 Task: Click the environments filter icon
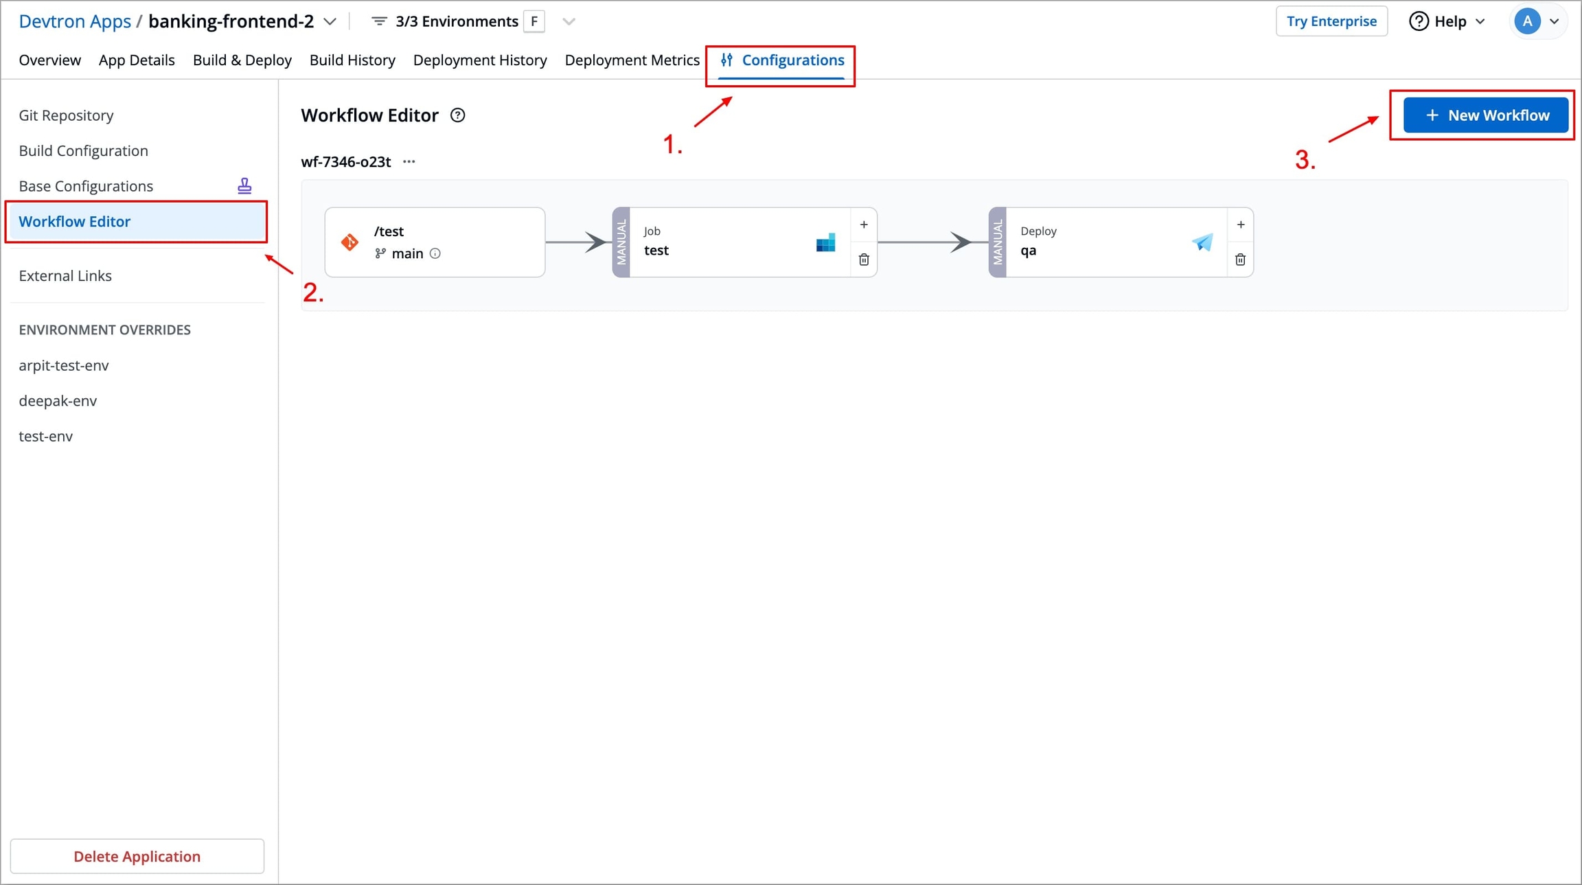[x=378, y=21]
